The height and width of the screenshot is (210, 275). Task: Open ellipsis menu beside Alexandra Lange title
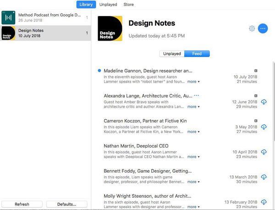pyautogui.click(x=197, y=95)
